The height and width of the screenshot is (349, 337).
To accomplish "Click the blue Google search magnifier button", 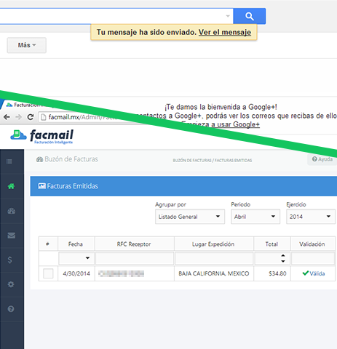I will 250,16.
